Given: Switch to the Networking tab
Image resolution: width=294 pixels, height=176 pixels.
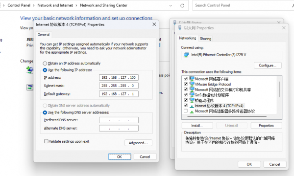Looking at the screenshot, I should 187,38.
